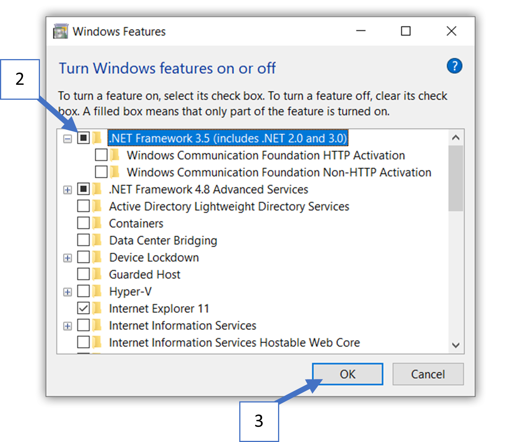
Task: Click the Windows Features title bar icon
Action: pos(61,31)
